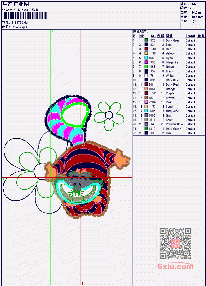Screen dimensions: 206x286
Task: Pick the Red color swatch in row 3
Action: click(146, 49)
